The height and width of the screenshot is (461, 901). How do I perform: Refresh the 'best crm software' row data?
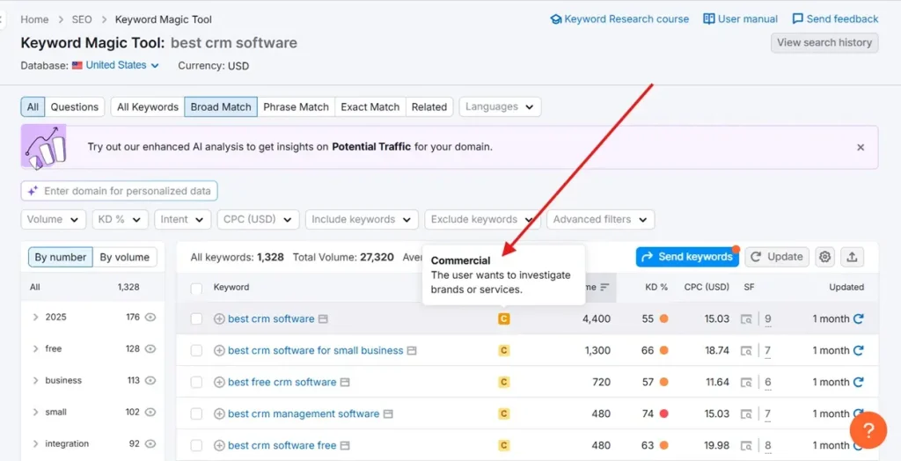tap(859, 318)
